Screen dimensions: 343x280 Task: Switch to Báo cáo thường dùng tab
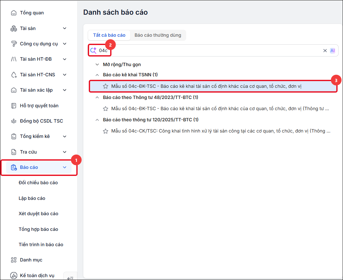click(x=158, y=35)
